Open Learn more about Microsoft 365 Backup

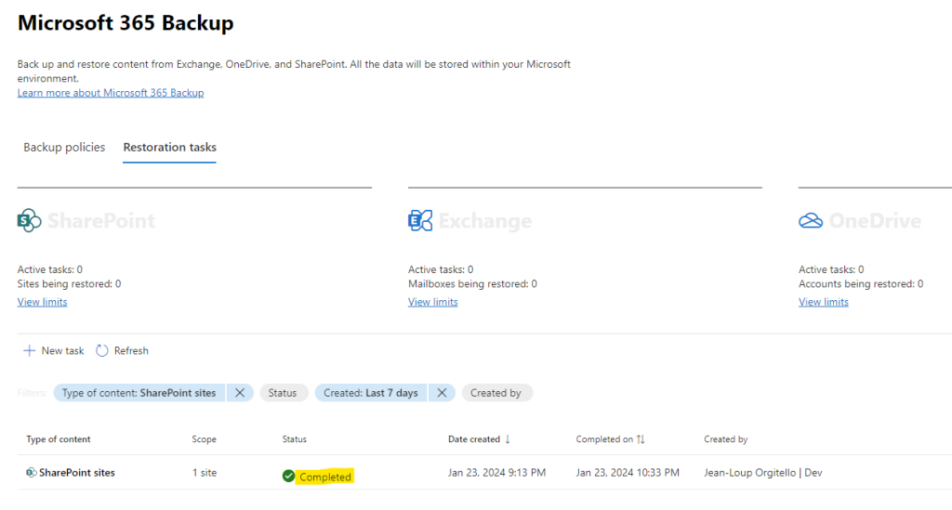coord(111,93)
